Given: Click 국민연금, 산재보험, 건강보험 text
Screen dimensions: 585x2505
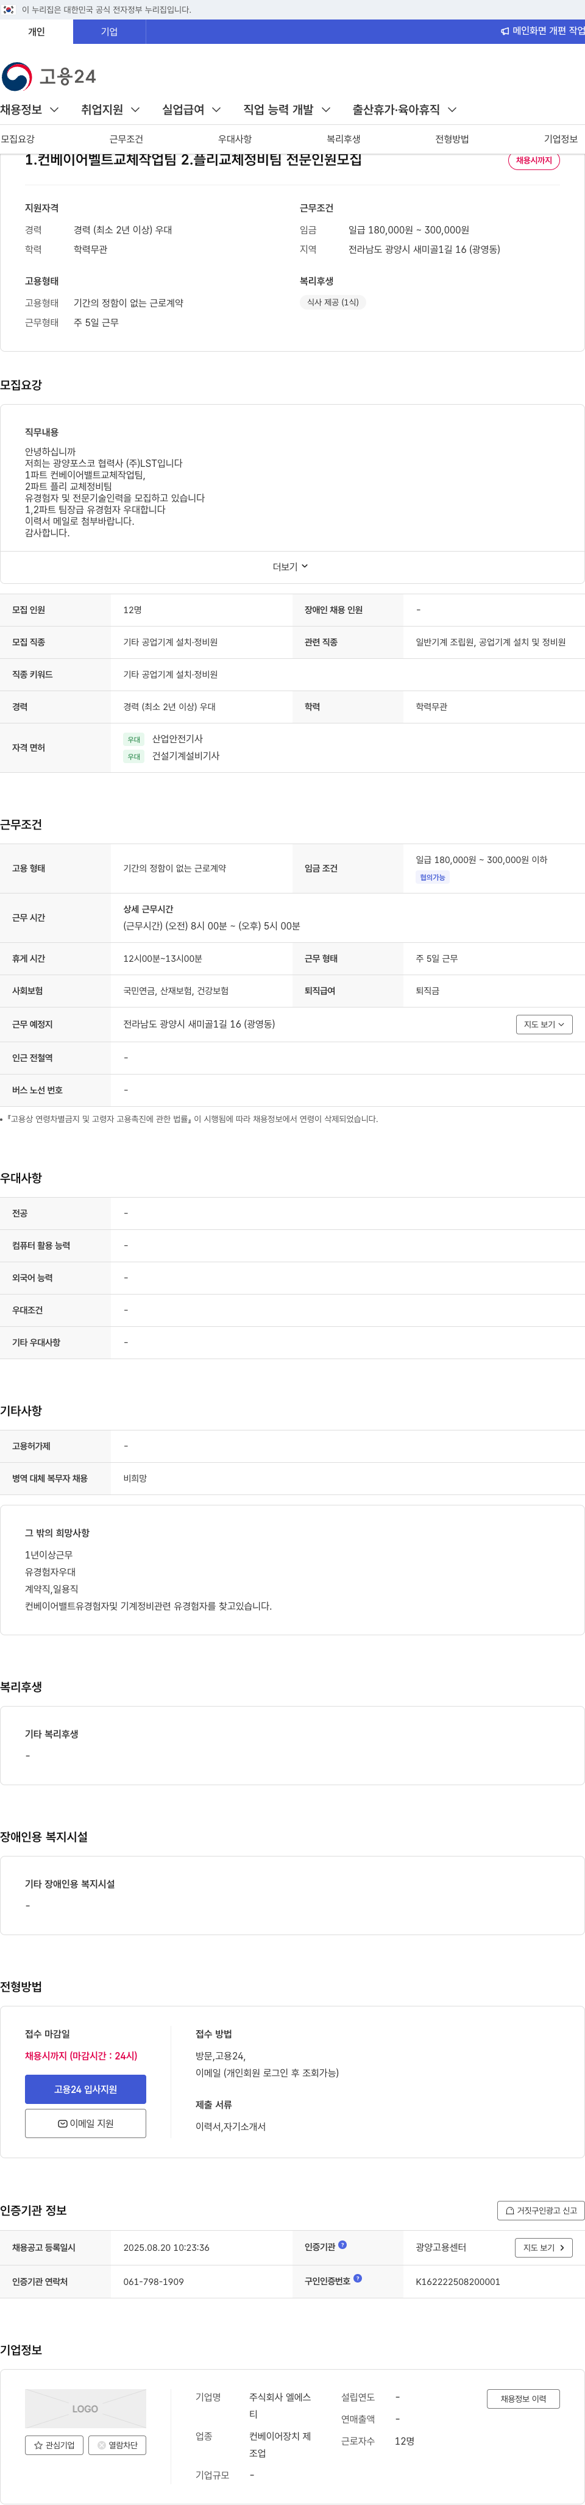Looking at the screenshot, I should (176, 991).
